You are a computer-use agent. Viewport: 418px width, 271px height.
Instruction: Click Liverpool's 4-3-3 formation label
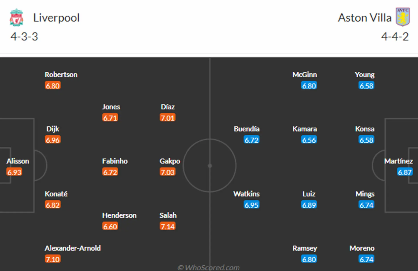(24, 37)
